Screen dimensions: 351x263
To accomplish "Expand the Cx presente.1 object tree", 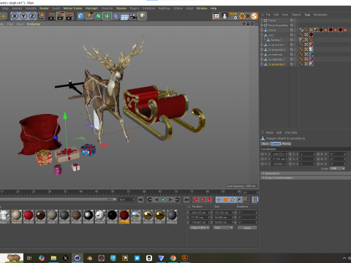I will (x=262, y=45).
